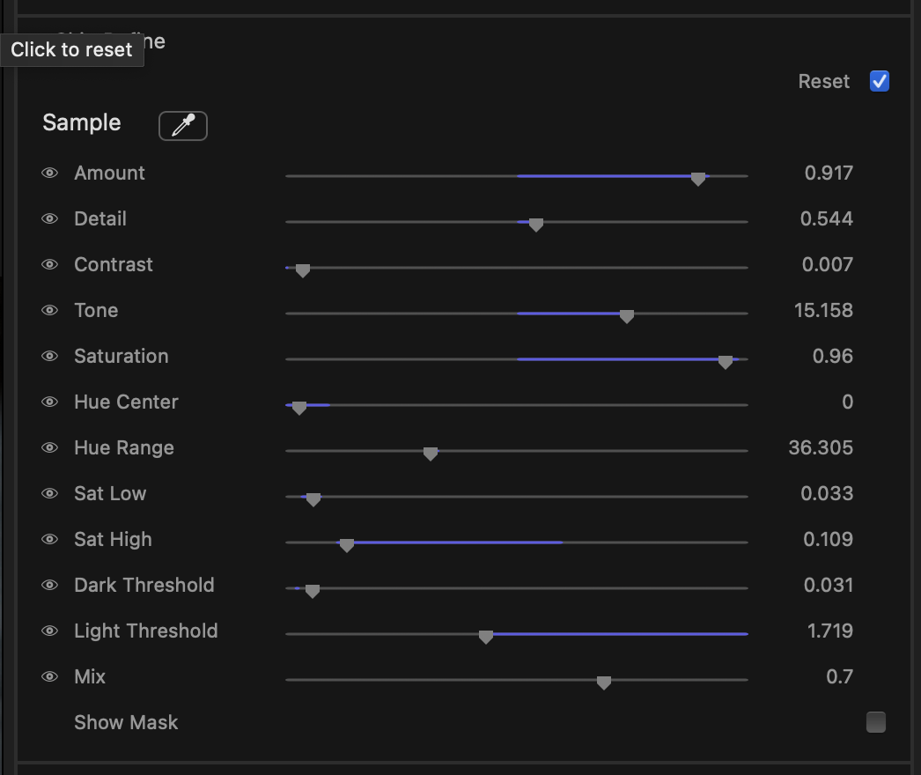Click the Dark Threshold slider handle
Image resolution: width=921 pixels, height=775 pixels.
pyautogui.click(x=313, y=591)
